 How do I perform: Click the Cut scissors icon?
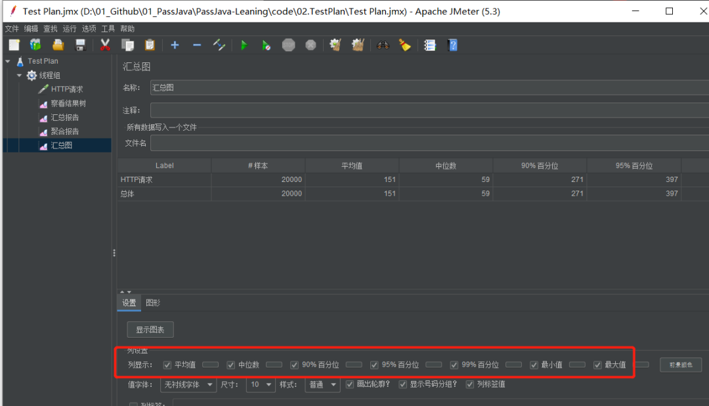pos(105,45)
